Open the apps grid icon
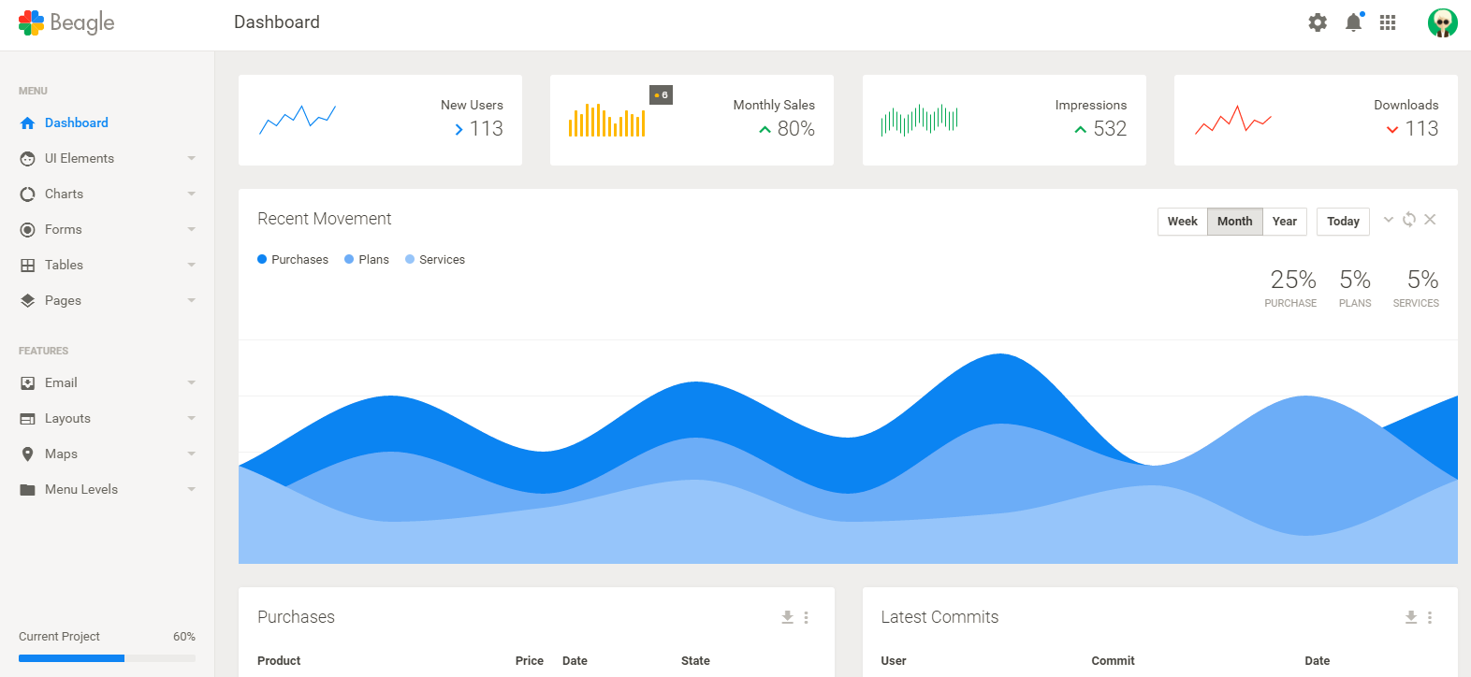Screen dimensions: 1471x677 point(1388,22)
